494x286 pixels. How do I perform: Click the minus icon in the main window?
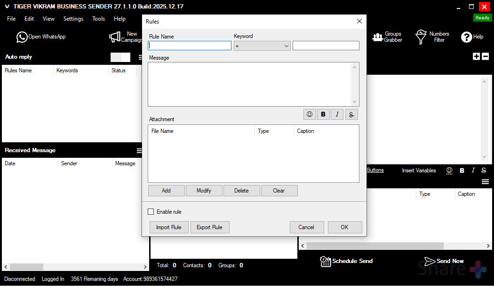(486, 56)
